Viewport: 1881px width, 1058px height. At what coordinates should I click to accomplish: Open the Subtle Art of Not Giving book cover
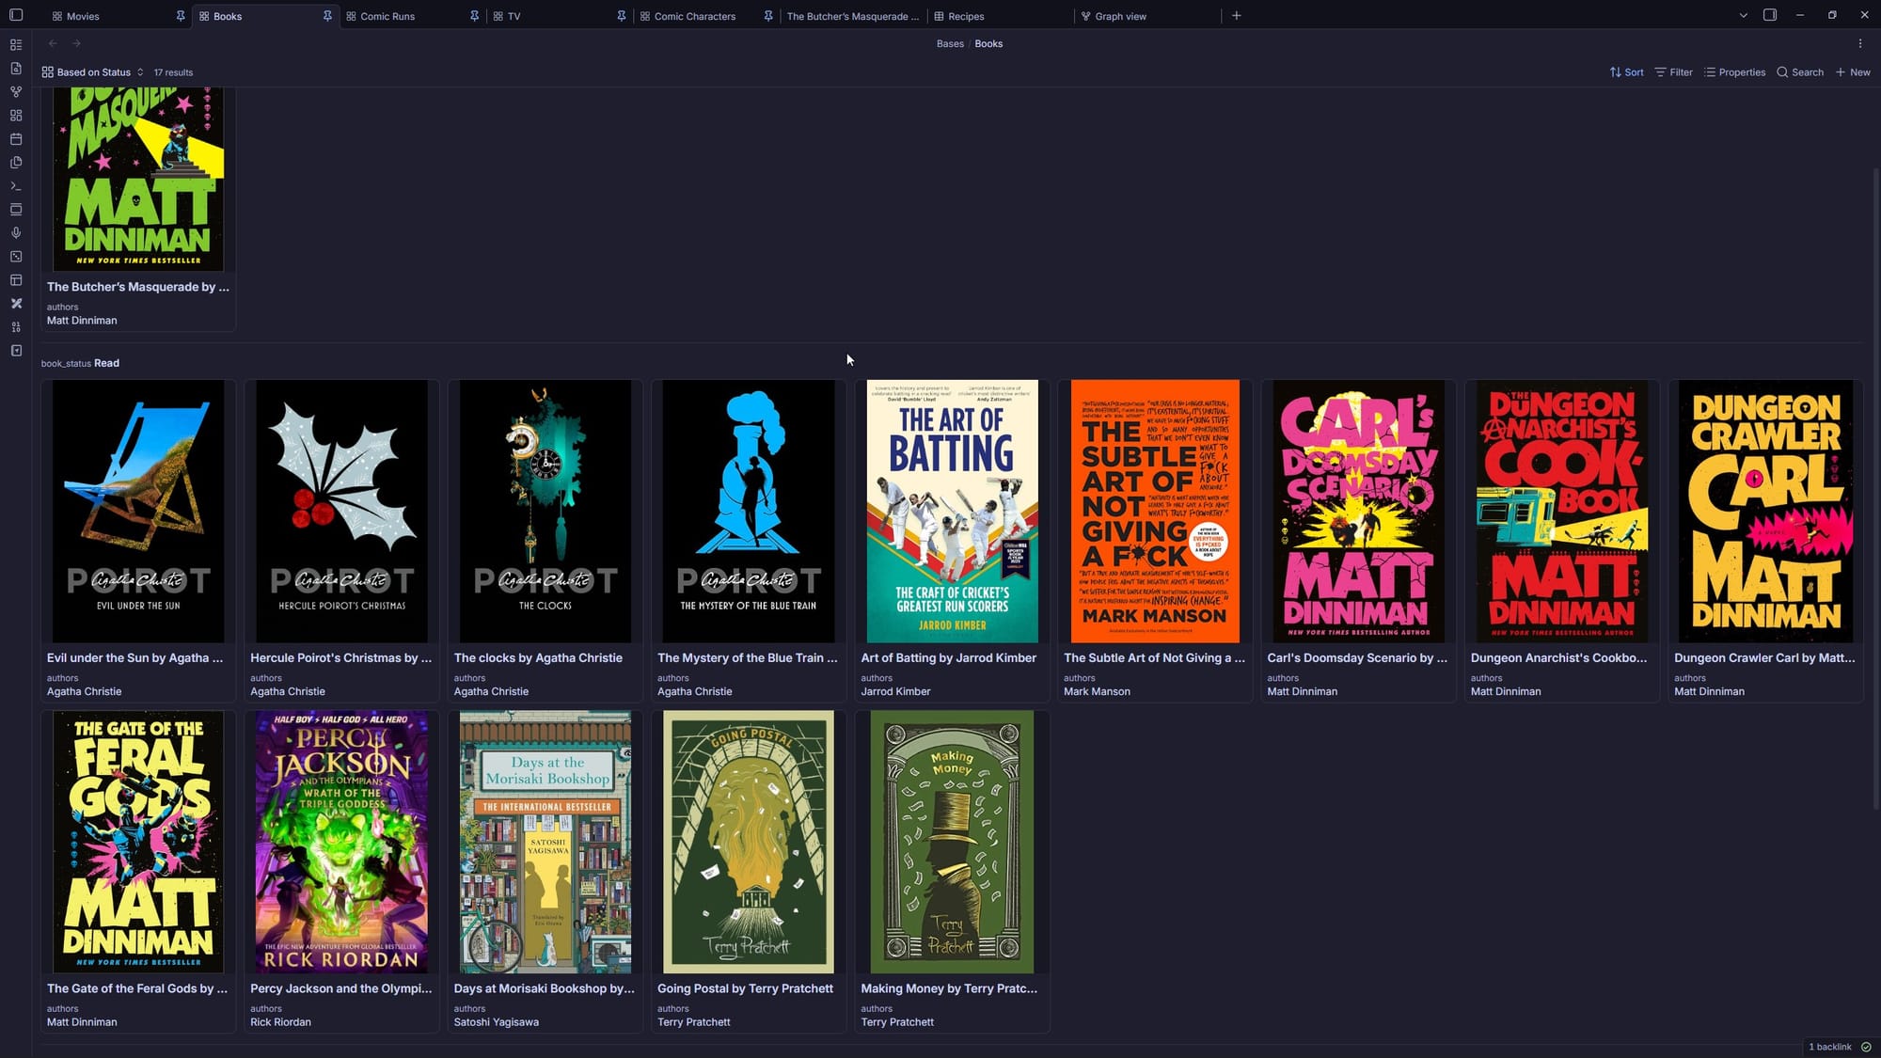tap(1155, 512)
